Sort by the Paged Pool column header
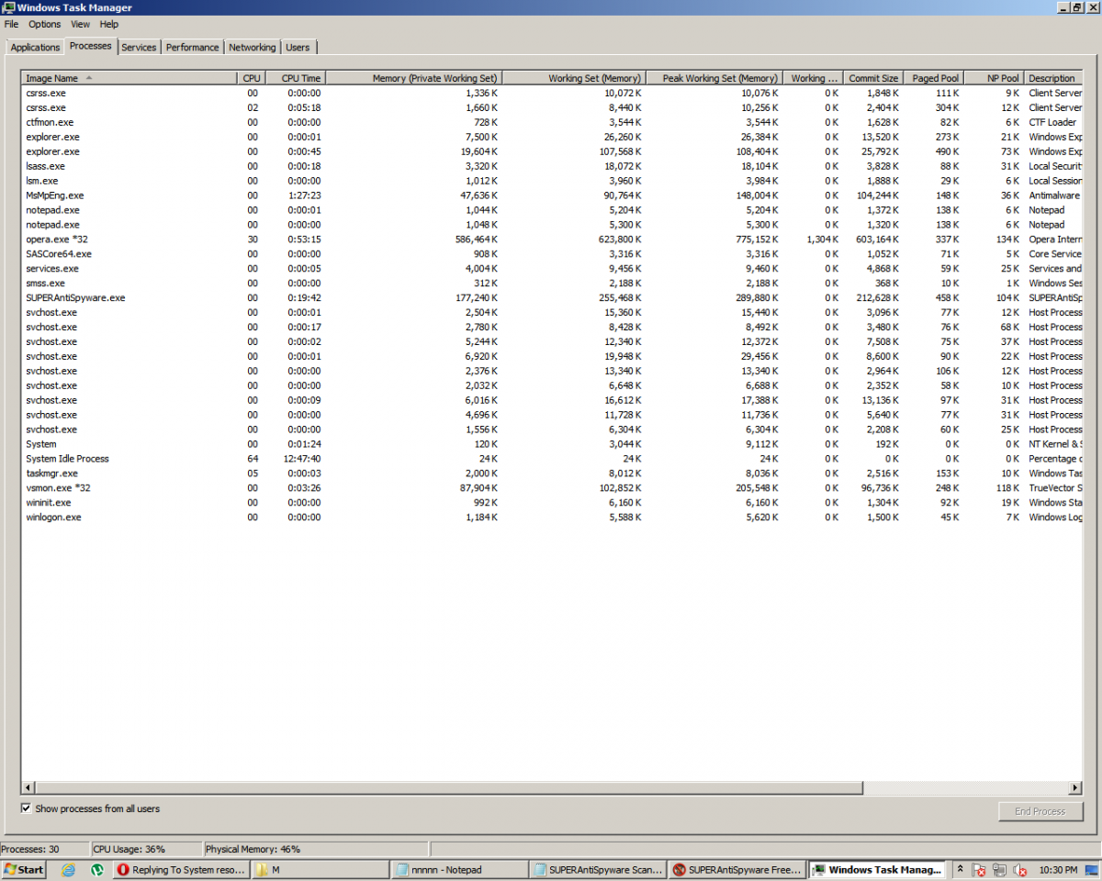The width and height of the screenshot is (1102, 881). pos(933,78)
